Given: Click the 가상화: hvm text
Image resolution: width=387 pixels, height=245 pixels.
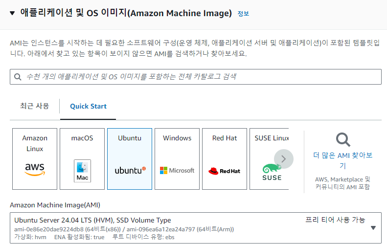Looking at the screenshot, I should [30, 237].
